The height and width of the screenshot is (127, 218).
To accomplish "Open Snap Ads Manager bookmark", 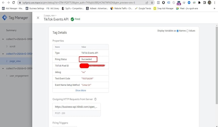I will [x=163, y=8].
